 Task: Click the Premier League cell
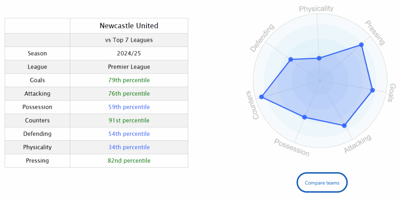click(129, 67)
